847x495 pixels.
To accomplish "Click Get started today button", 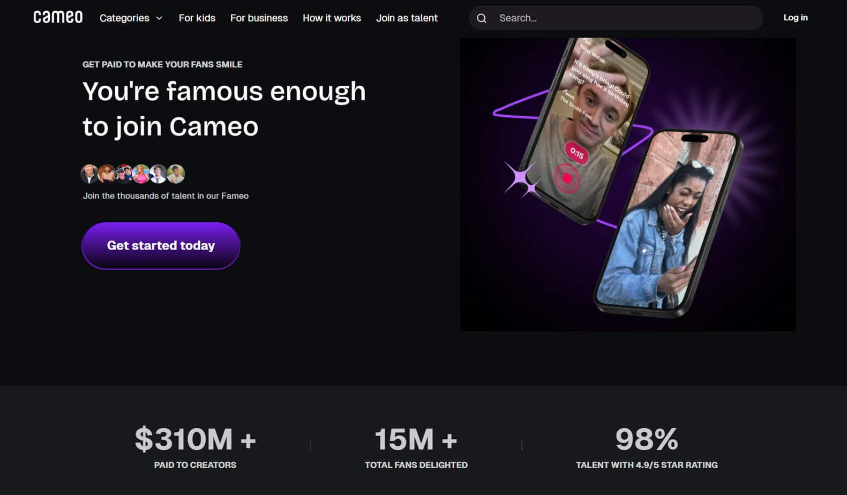I will pyautogui.click(x=161, y=245).
